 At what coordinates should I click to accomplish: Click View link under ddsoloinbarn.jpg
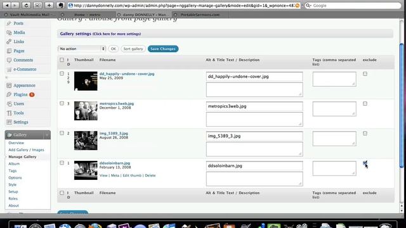pos(103,175)
